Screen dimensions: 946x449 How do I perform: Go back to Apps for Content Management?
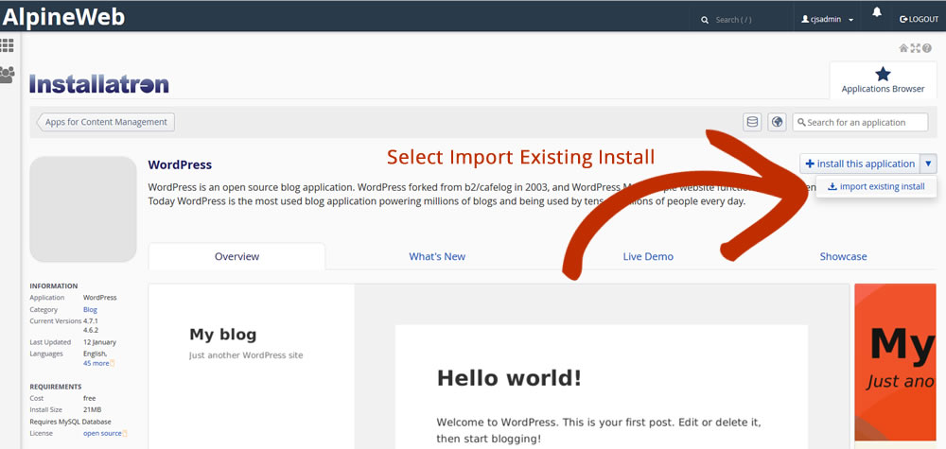point(106,122)
